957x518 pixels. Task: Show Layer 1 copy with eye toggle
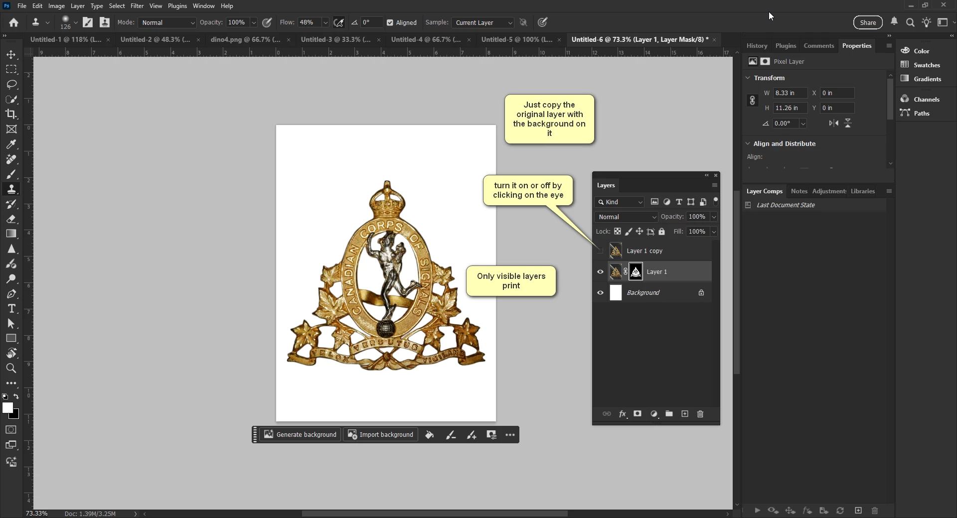tap(600, 251)
